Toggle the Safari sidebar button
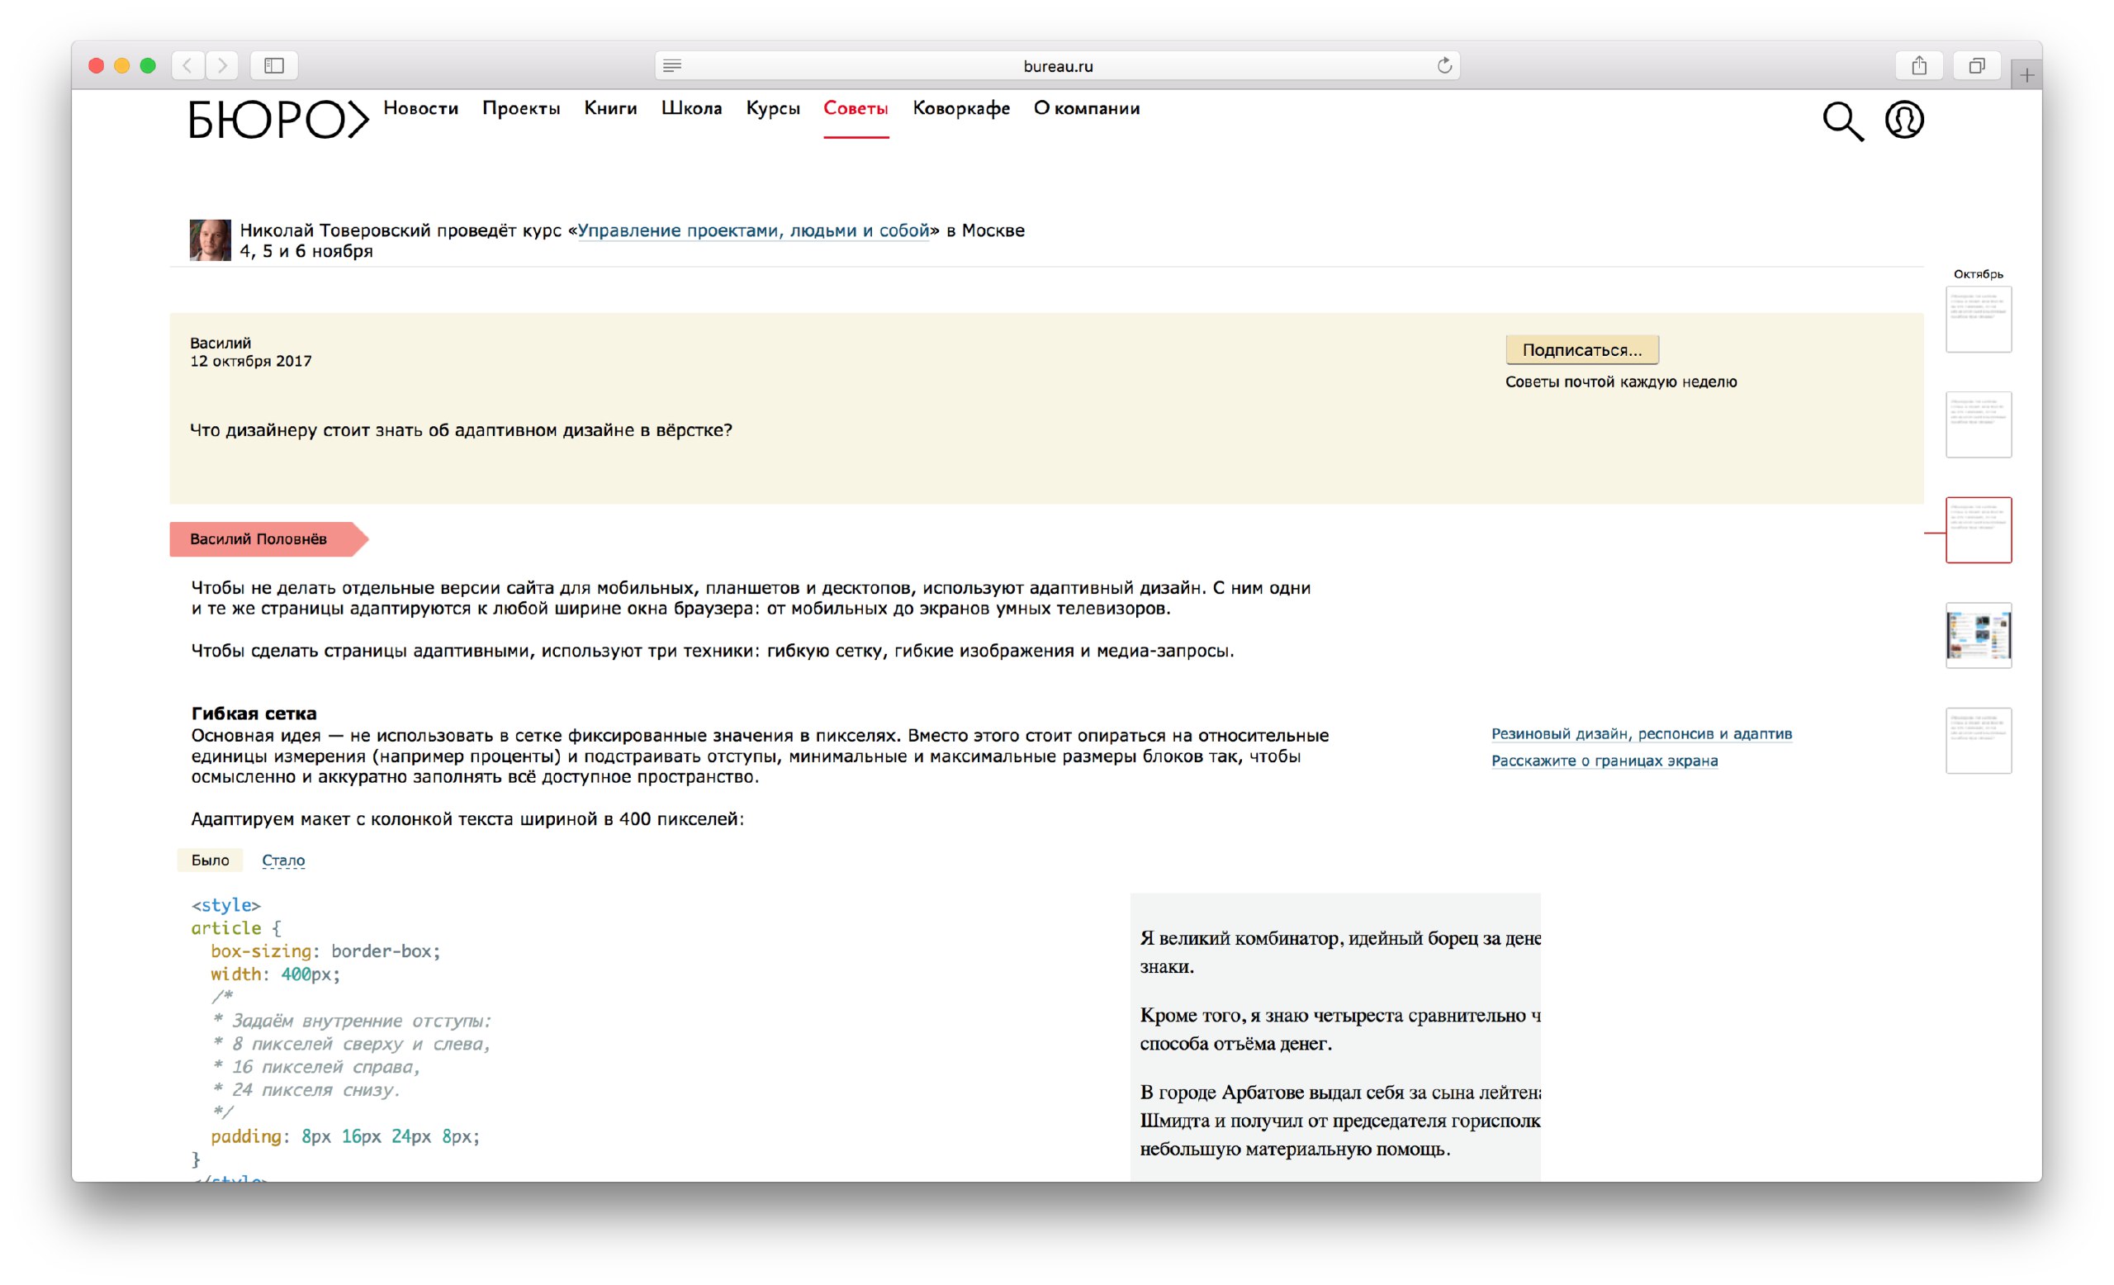The image size is (2114, 1285). (273, 65)
